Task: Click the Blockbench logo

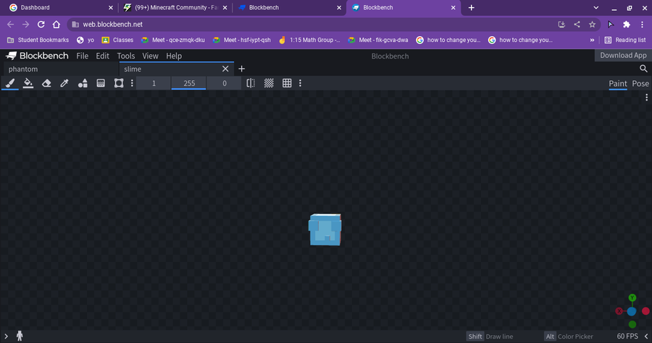Action: [37, 56]
